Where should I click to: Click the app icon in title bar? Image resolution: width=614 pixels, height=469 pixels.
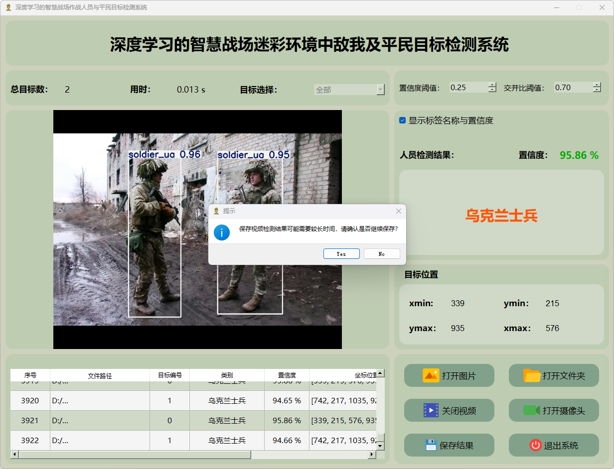[x=8, y=7]
